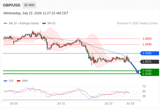Click the red 9MA legend swatch
This screenshot has height=108, width=160.
coord(18,81)
